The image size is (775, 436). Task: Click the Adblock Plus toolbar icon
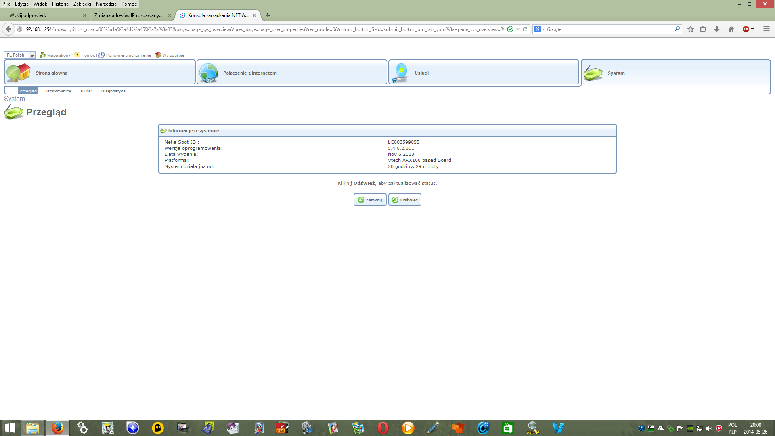tap(746, 29)
